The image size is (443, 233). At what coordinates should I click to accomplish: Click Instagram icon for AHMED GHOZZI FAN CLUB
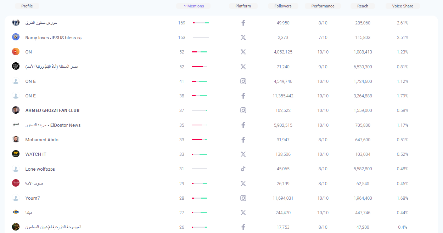243,110
